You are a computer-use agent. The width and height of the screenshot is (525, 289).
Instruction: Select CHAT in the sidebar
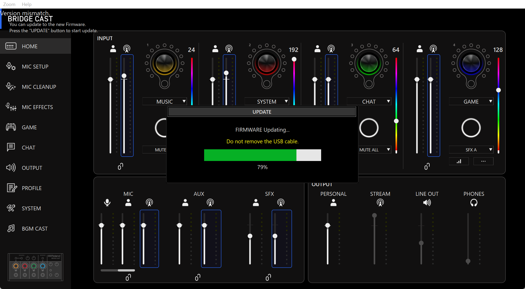click(x=35, y=147)
